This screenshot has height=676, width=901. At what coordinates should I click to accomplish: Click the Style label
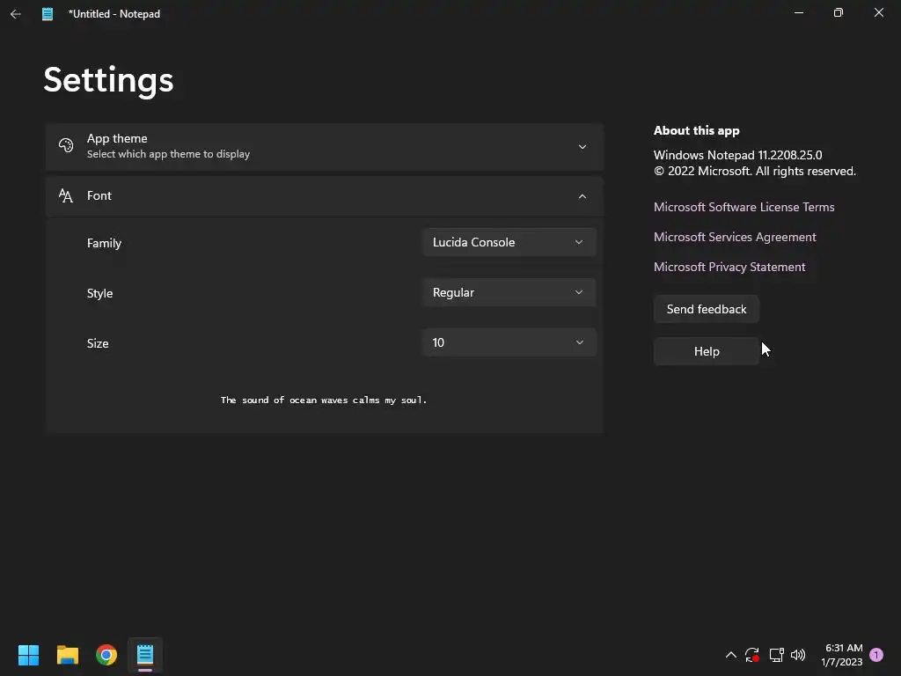coord(100,293)
